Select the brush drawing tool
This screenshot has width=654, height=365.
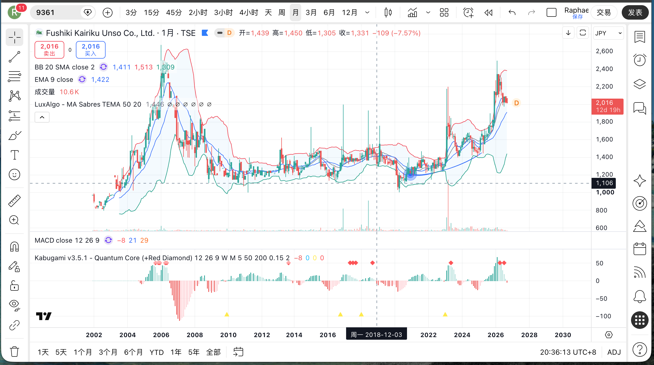[x=14, y=135]
